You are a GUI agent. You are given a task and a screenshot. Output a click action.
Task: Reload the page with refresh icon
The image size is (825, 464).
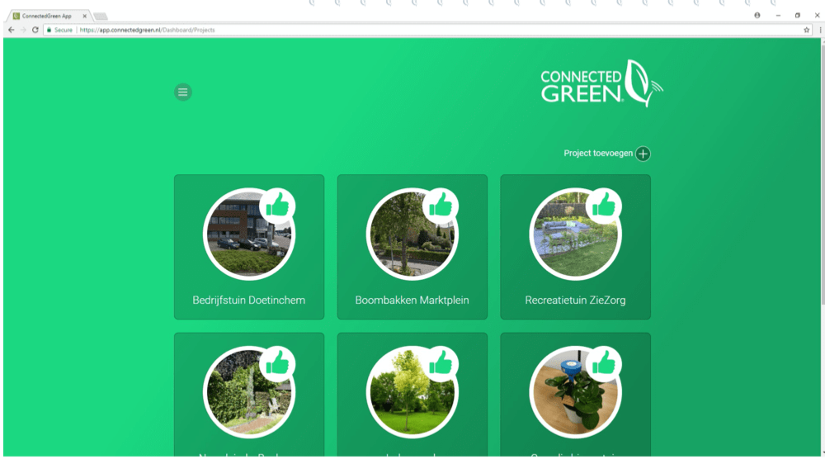(35, 30)
